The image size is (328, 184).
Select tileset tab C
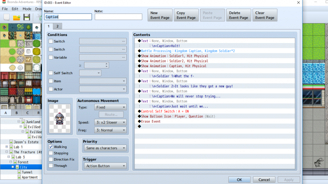coord(27,113)
